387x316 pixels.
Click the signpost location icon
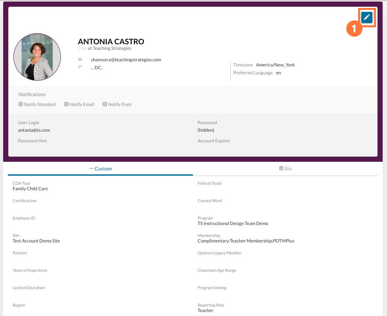pos(80,68)
